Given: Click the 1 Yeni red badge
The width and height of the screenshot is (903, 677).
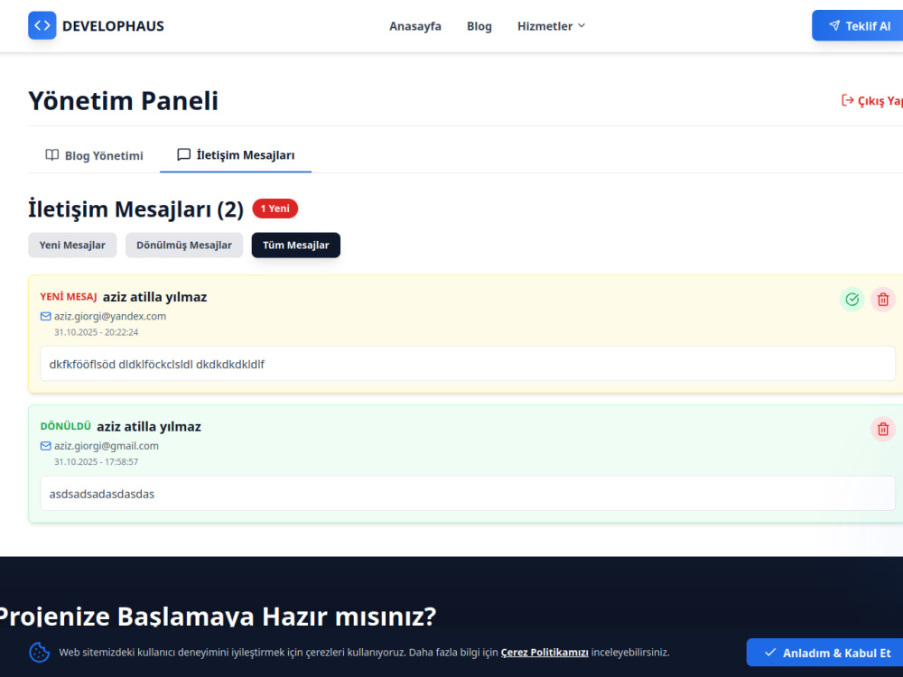Looking at the screenshot, I should pos(275,209).
